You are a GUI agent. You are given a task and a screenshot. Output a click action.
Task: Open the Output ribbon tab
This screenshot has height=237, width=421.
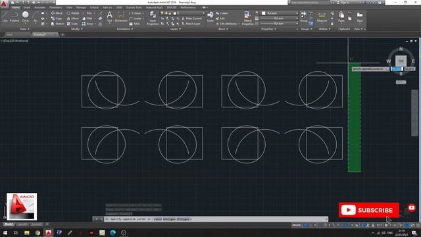tap(94, 7)
